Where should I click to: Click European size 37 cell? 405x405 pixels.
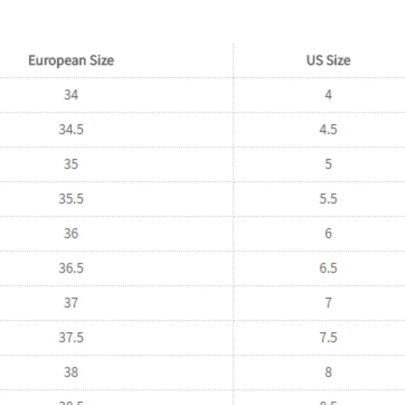click(x=71, y=303)
